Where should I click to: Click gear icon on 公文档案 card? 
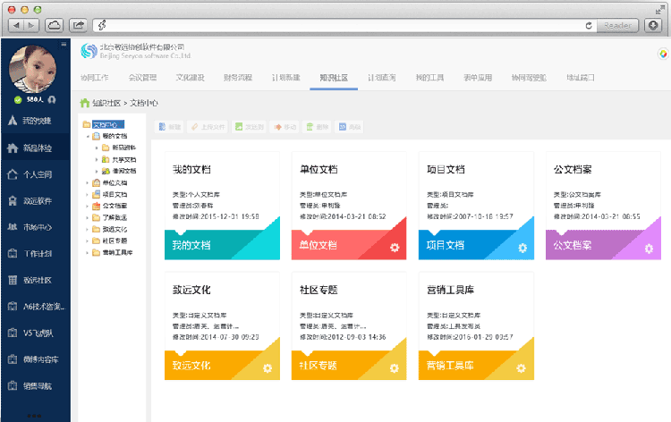[x=649, y=248]
